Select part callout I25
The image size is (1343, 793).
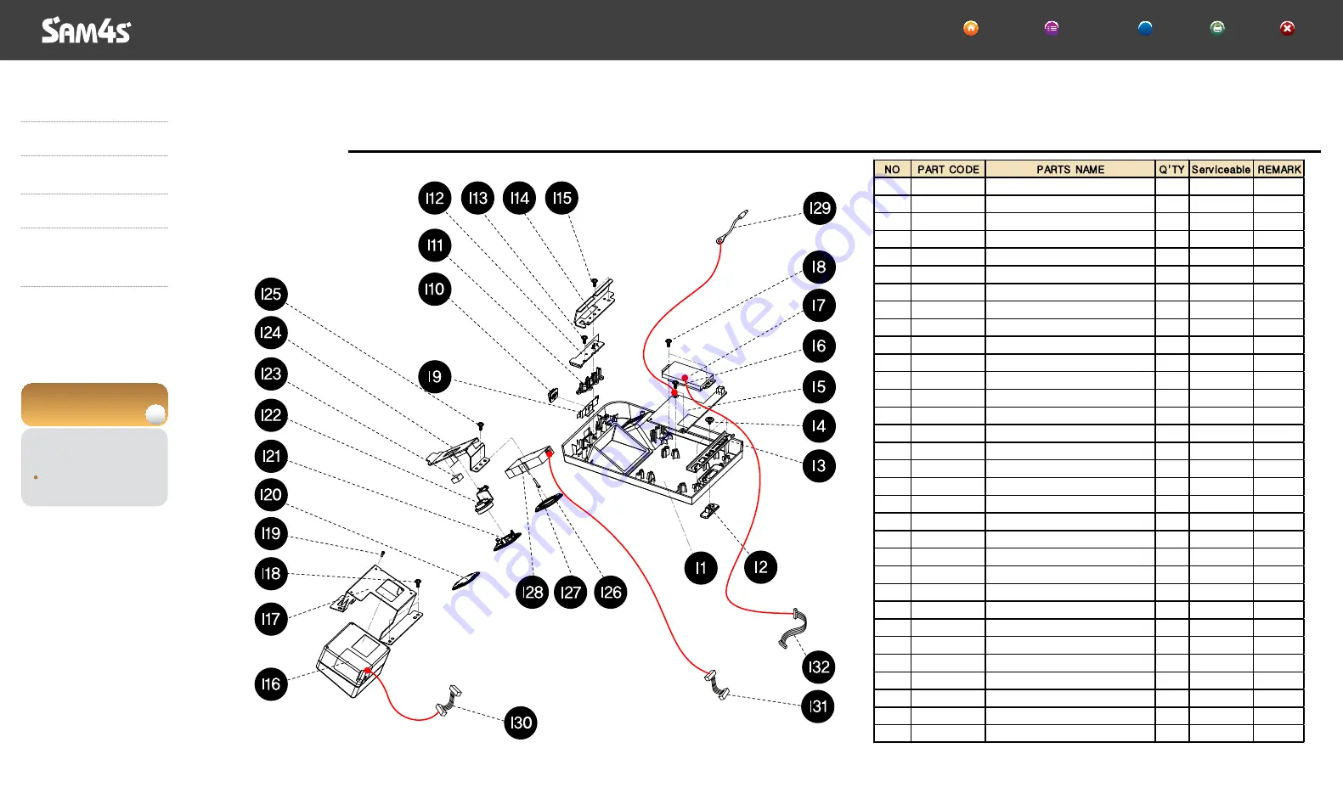point(271,295)
